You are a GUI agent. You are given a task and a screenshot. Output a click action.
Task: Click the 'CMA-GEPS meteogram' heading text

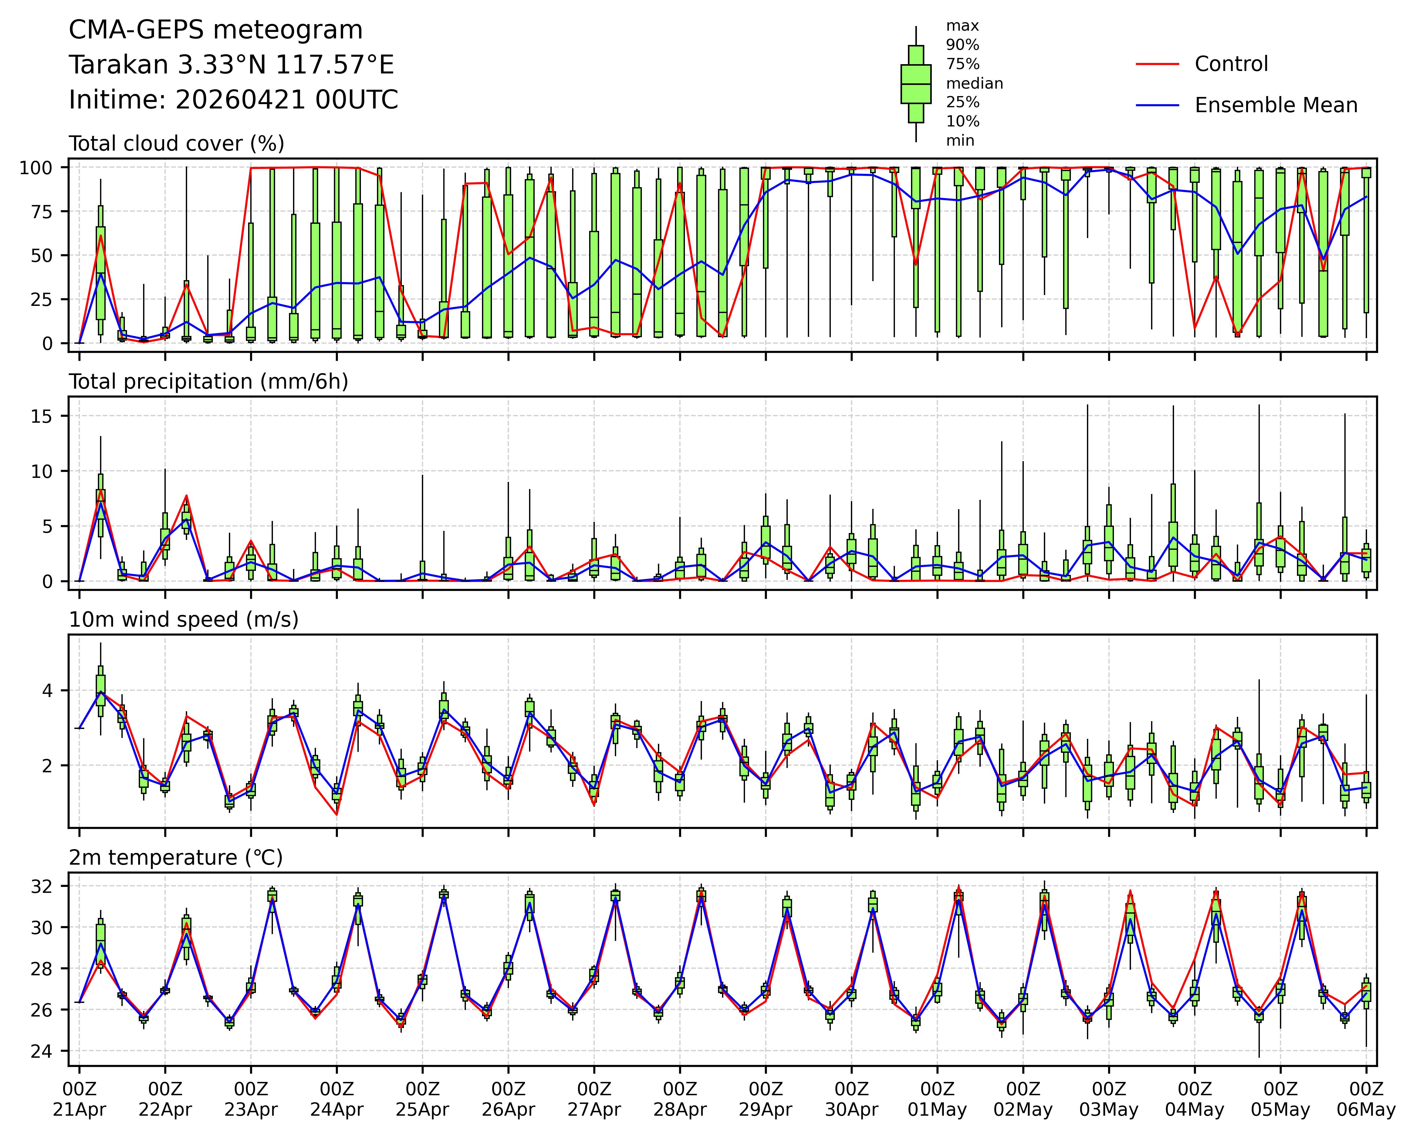pos(215,30)
